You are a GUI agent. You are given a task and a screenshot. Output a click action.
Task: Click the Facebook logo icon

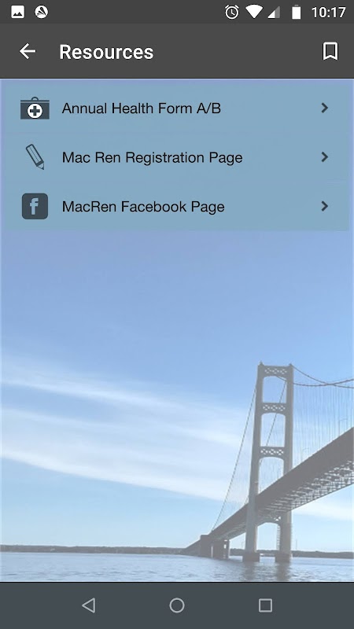[35, 206]
